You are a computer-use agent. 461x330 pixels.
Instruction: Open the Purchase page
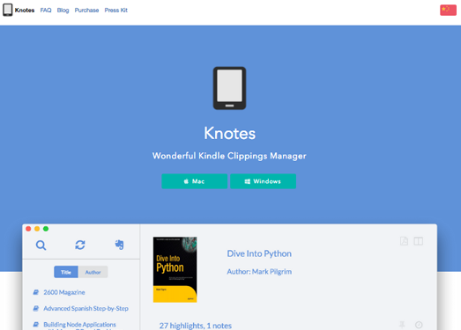86,11
